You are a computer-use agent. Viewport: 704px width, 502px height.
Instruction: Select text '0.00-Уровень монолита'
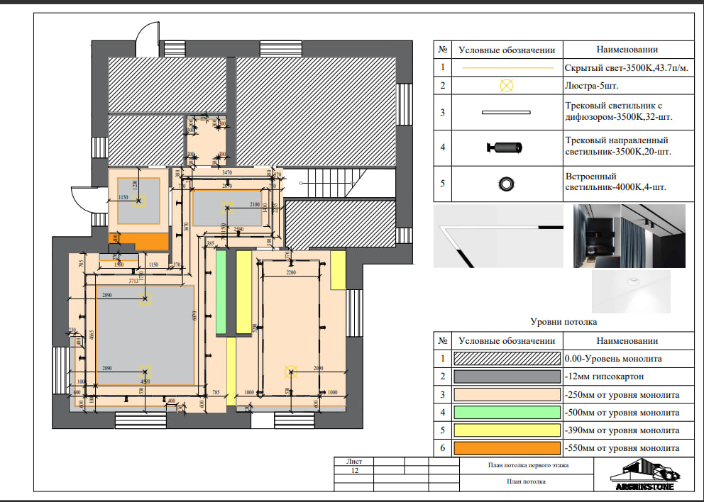613,359
